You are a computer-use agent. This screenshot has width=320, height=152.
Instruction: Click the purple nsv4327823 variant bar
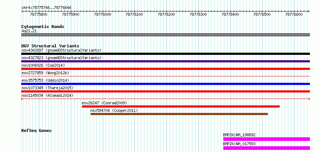click(165, 61)
